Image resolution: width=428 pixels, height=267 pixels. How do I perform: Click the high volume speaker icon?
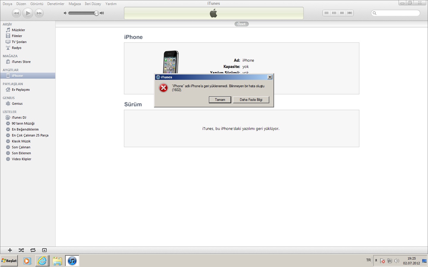[102, 13]
